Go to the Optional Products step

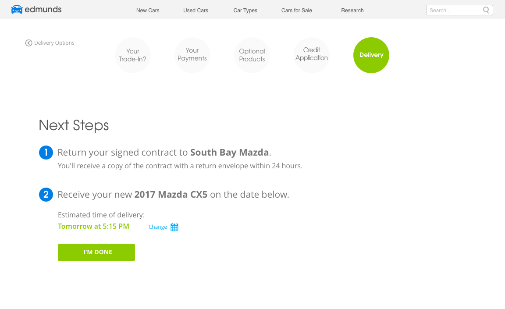[x=252, y=55]
